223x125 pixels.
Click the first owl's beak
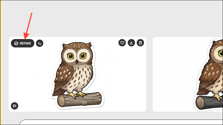click(x=77, y=62)
